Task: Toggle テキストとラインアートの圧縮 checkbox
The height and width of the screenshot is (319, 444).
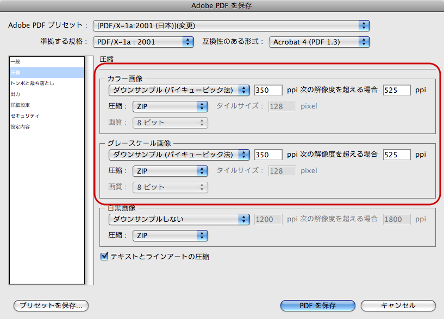Action: pos(104,256)
